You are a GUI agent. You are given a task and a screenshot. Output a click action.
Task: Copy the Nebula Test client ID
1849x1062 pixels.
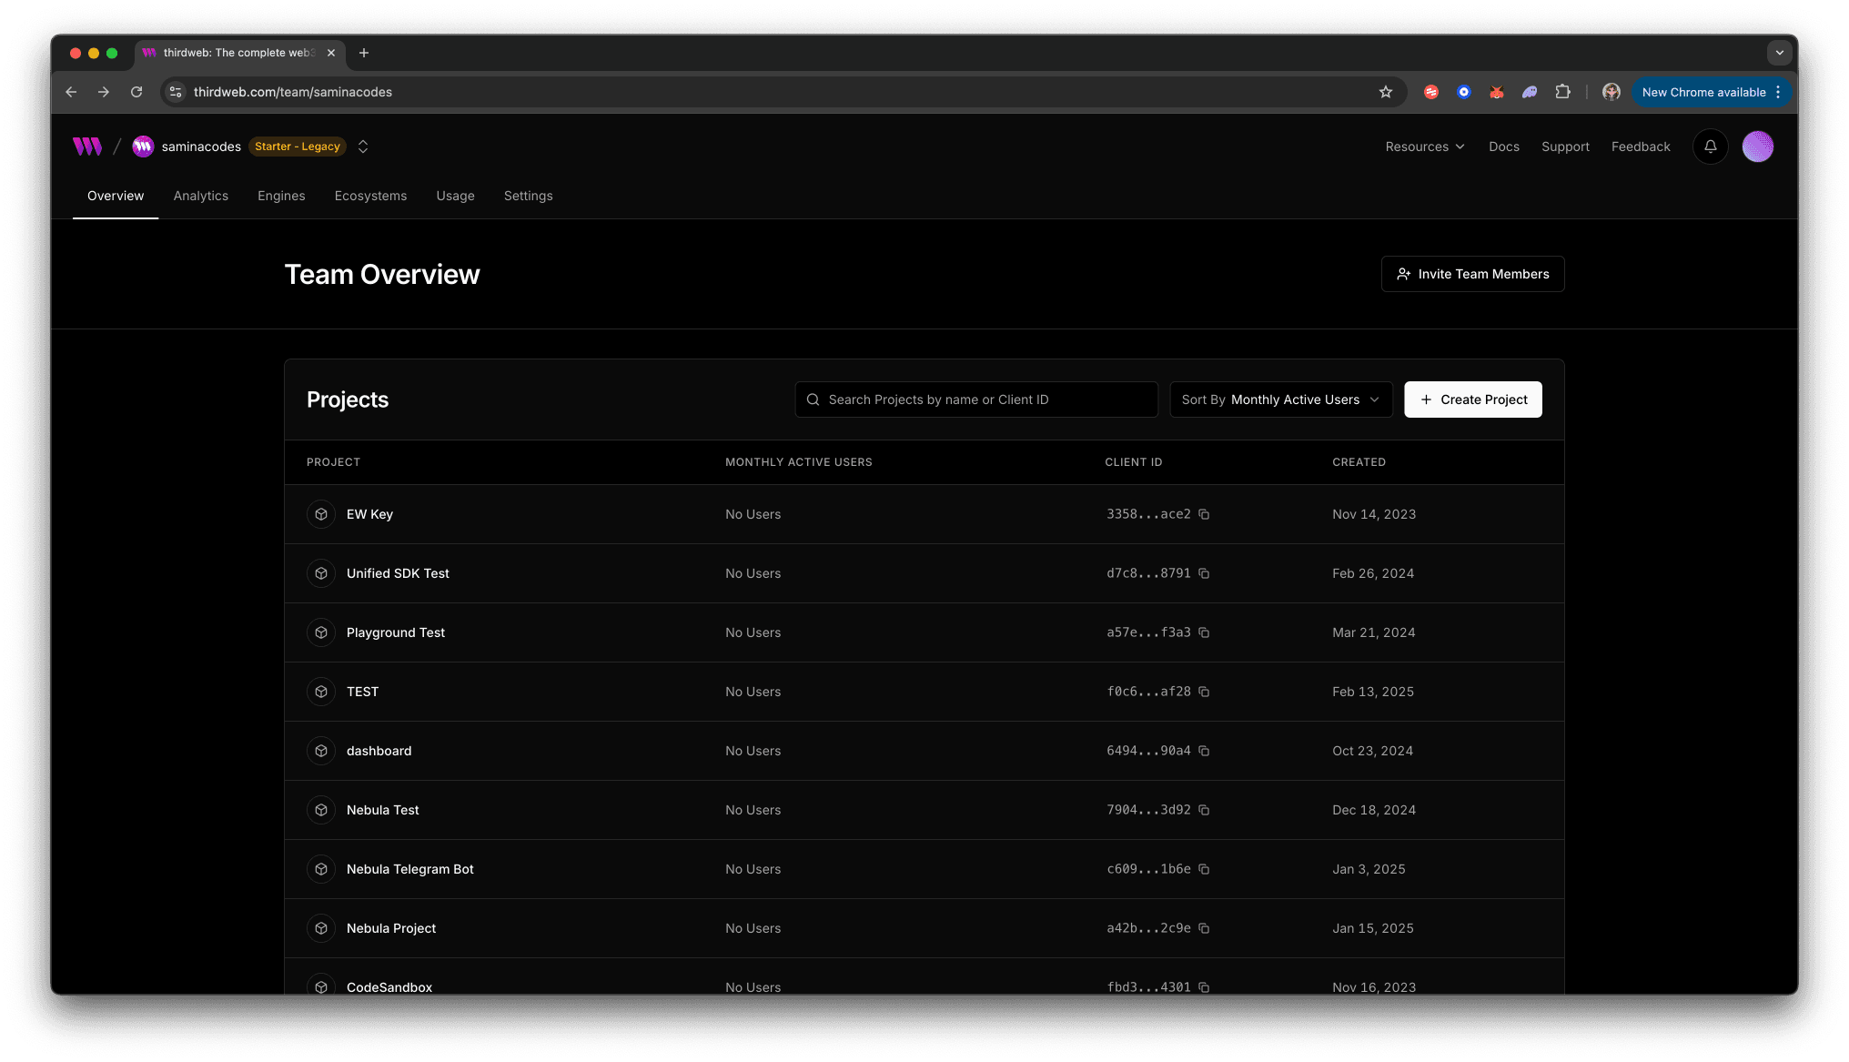pos(1204,810)
